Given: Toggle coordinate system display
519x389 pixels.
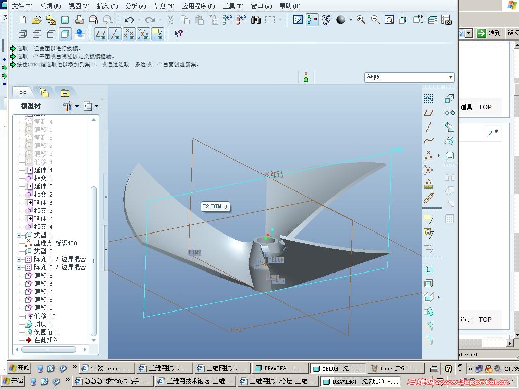Looking at the screenshot, I should [x=143, y=34].
